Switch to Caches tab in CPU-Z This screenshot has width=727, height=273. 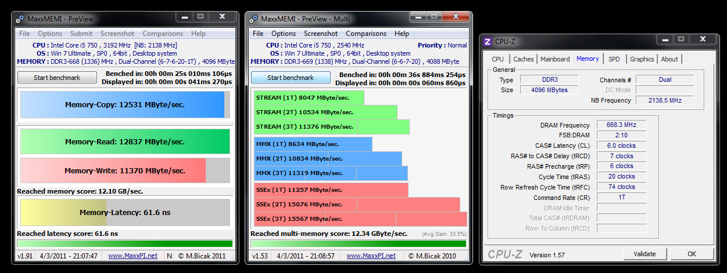coord(524,59)
